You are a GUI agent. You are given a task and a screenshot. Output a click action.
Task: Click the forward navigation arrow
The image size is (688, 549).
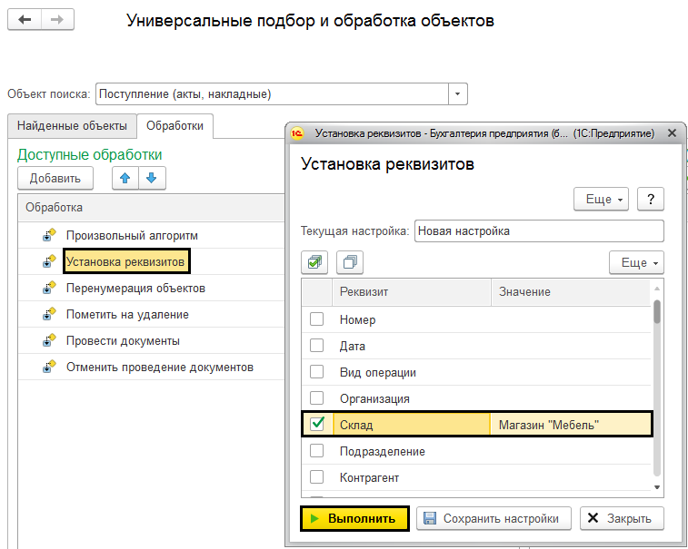56,20
